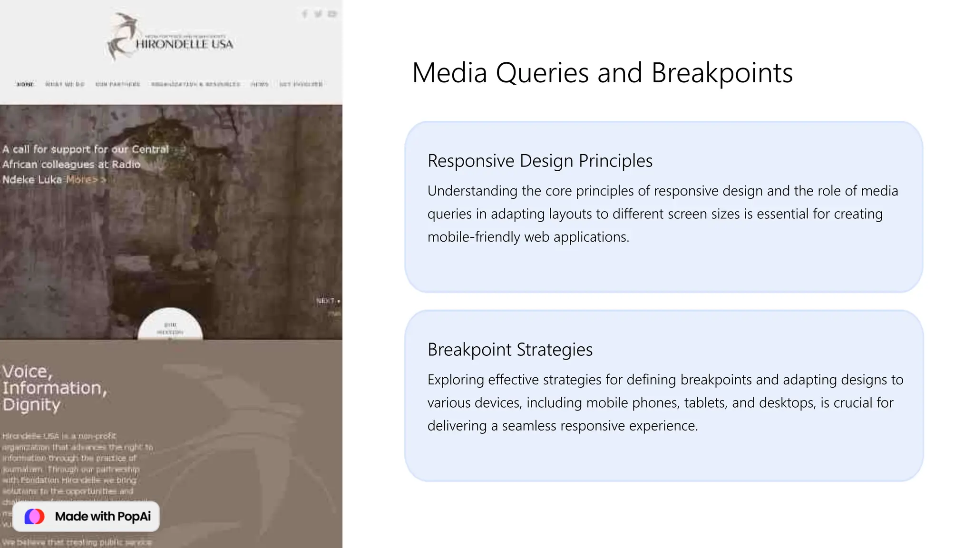Follow the More>> link on Radio Ndeke Luka
This screenshot has height=548, width=974.
click(x=86, y=180)
